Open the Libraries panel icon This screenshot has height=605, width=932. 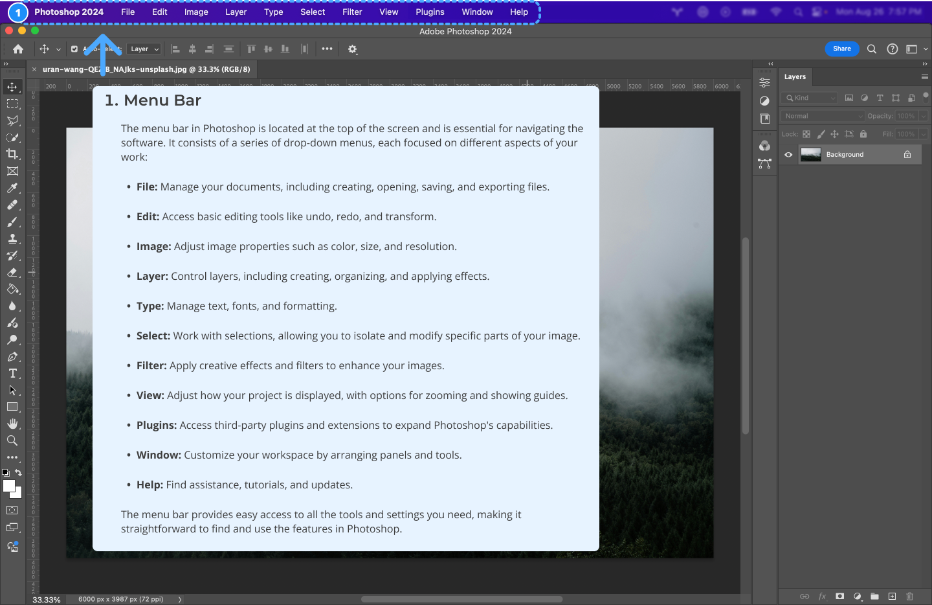(x=764, y=119)
